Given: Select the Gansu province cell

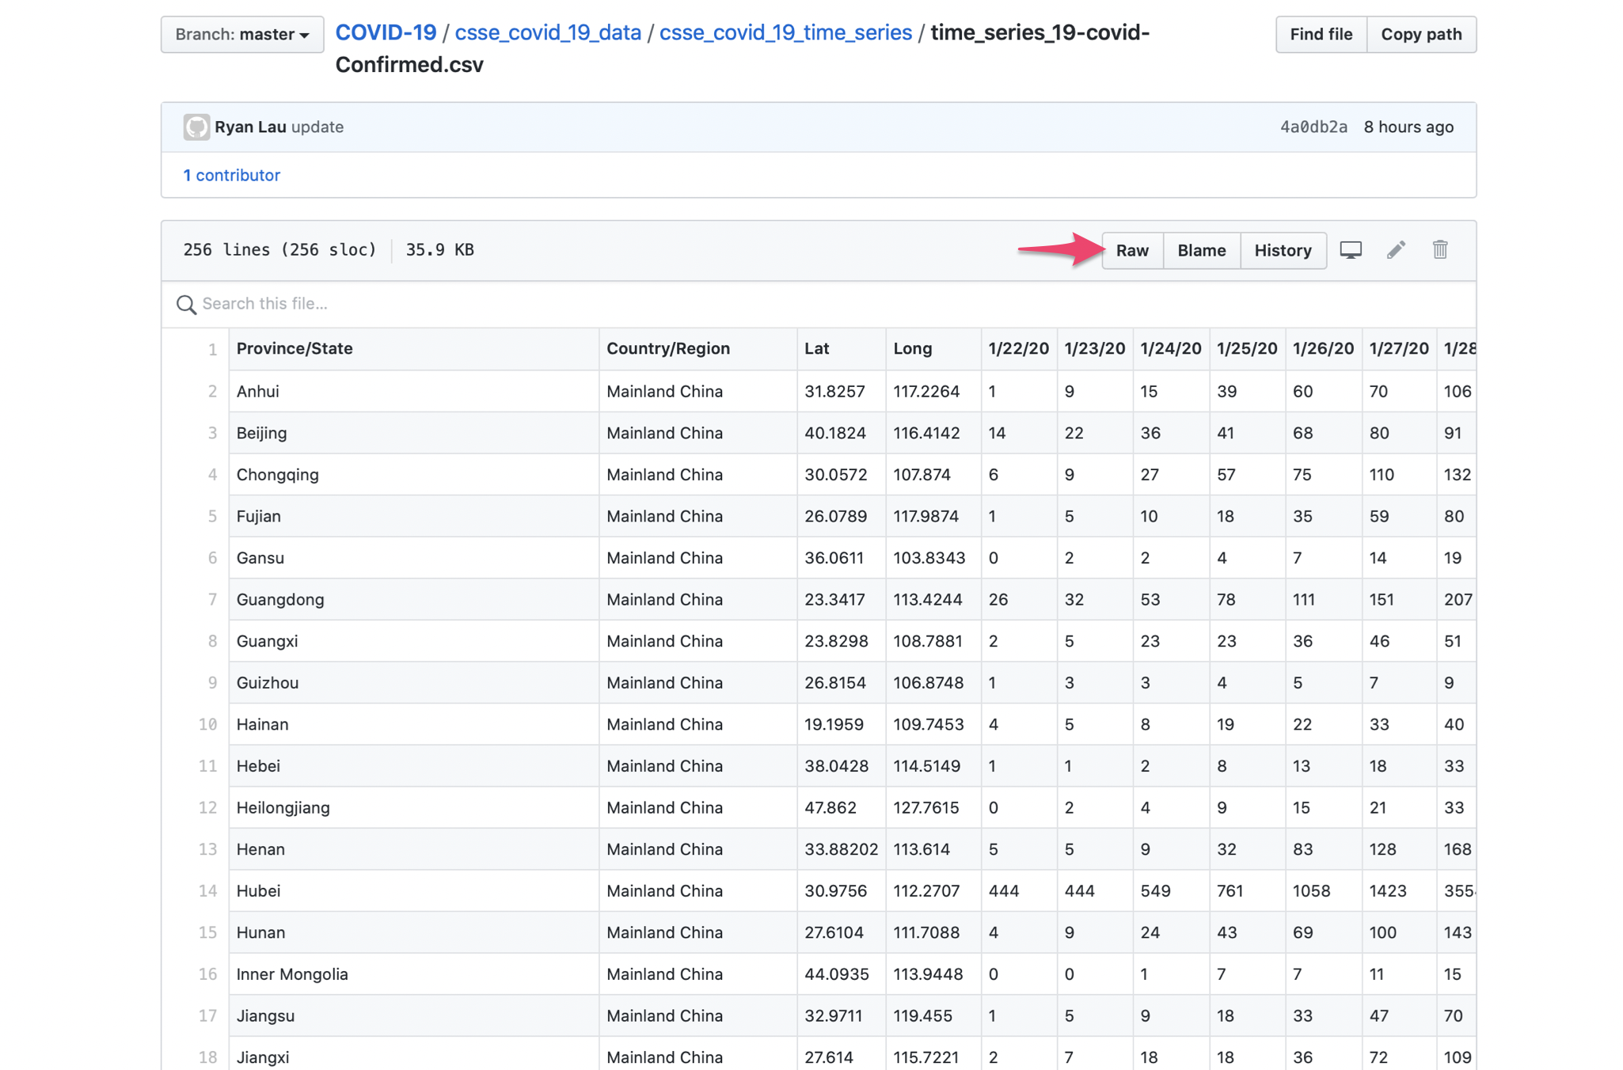Looking at the screenshot, I should [414, 558].
